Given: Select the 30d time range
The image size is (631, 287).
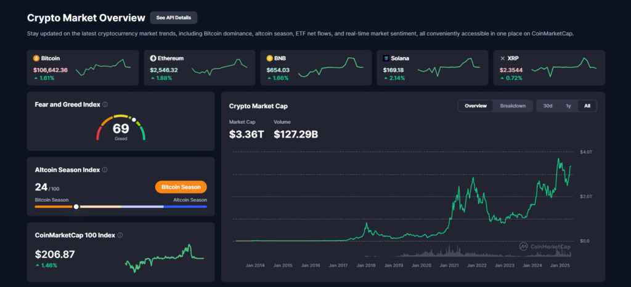Looking at the screenshot, I should (x=548, y=106).
